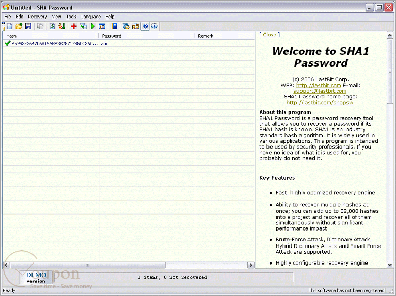
Task: Click the 'Key Features' heading
Action: (277, 178)
